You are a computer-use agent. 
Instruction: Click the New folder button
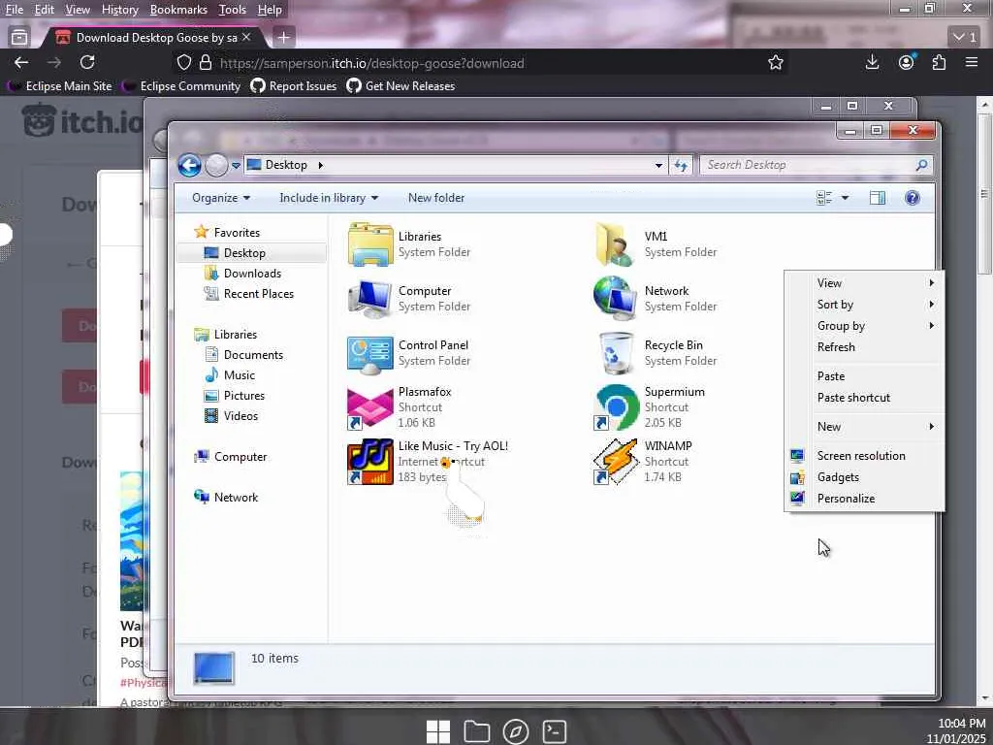point(436,198)
